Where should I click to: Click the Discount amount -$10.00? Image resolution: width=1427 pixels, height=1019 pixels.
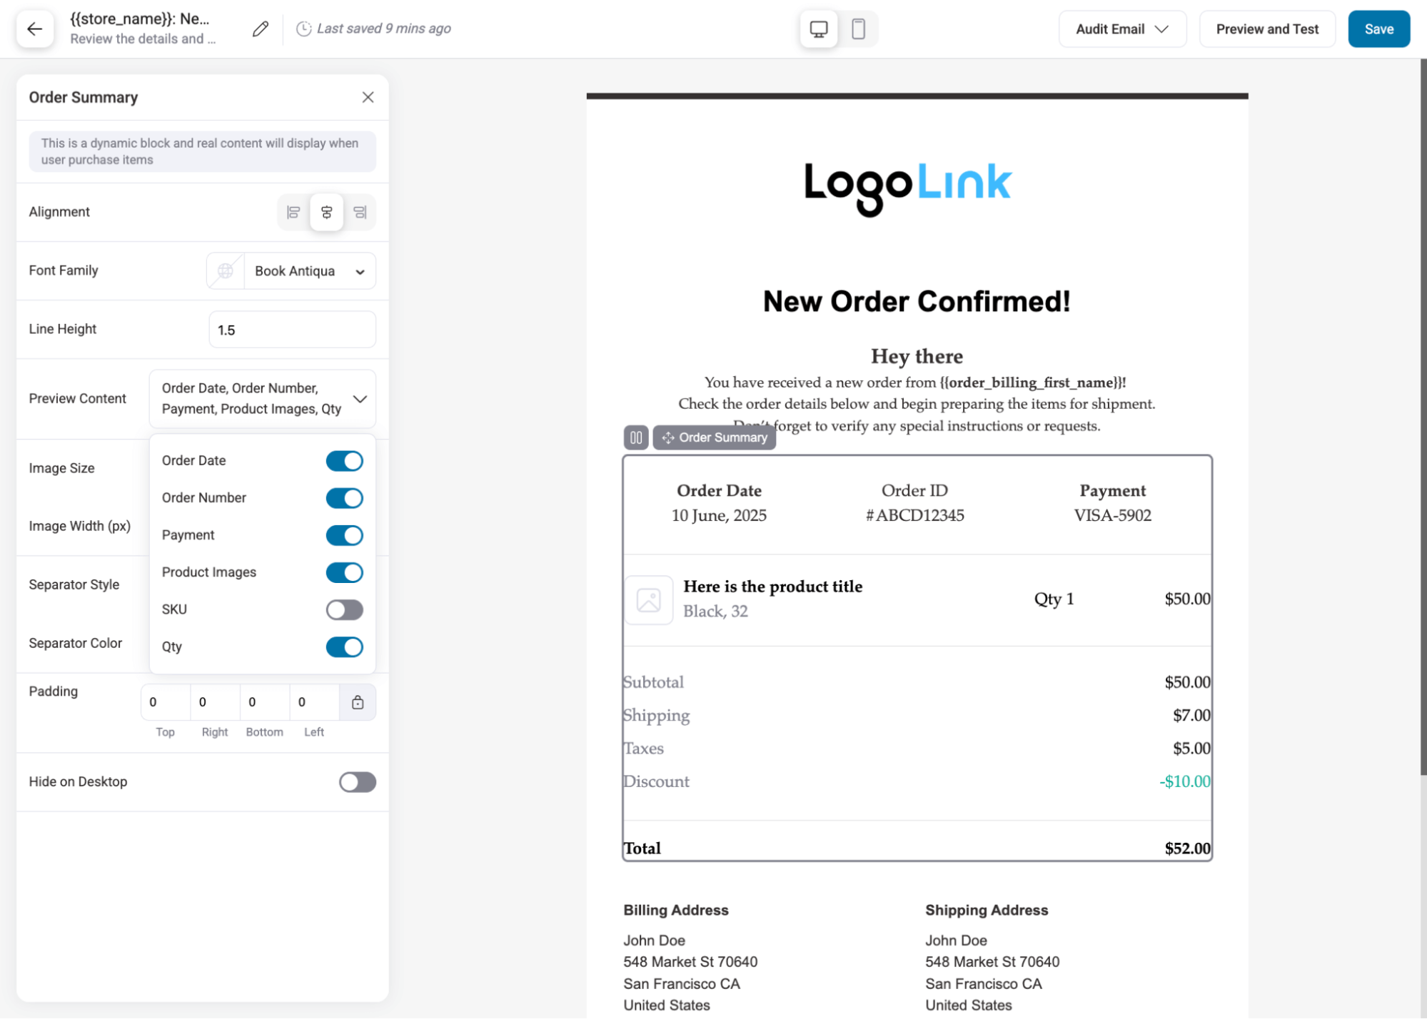coord(1184,782)
